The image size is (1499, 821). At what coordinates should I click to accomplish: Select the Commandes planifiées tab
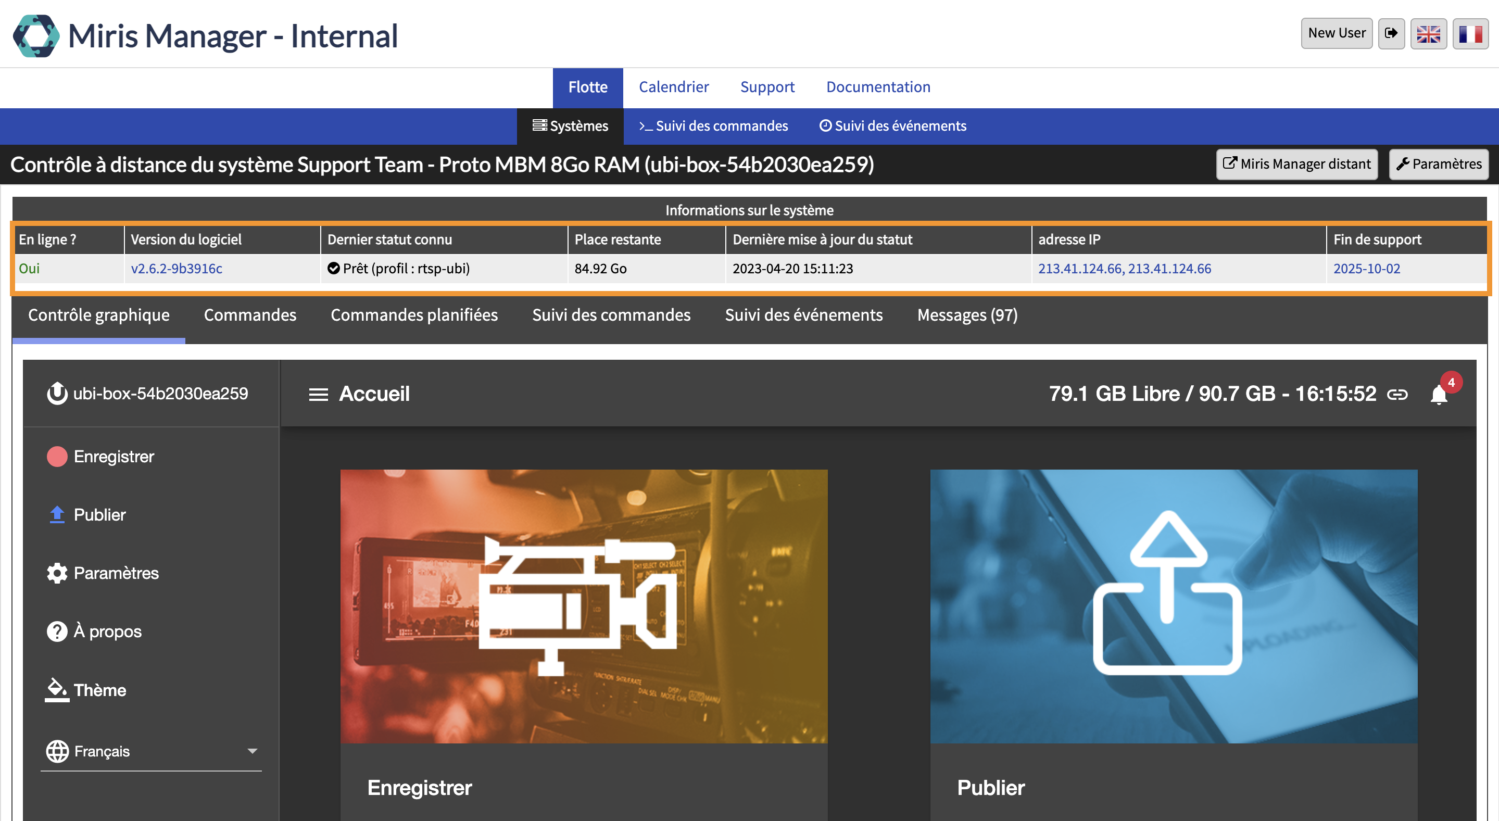pyautogui.click(x=414, y=315)
